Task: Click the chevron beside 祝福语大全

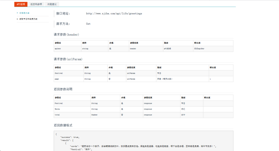Action: [18, 13]
